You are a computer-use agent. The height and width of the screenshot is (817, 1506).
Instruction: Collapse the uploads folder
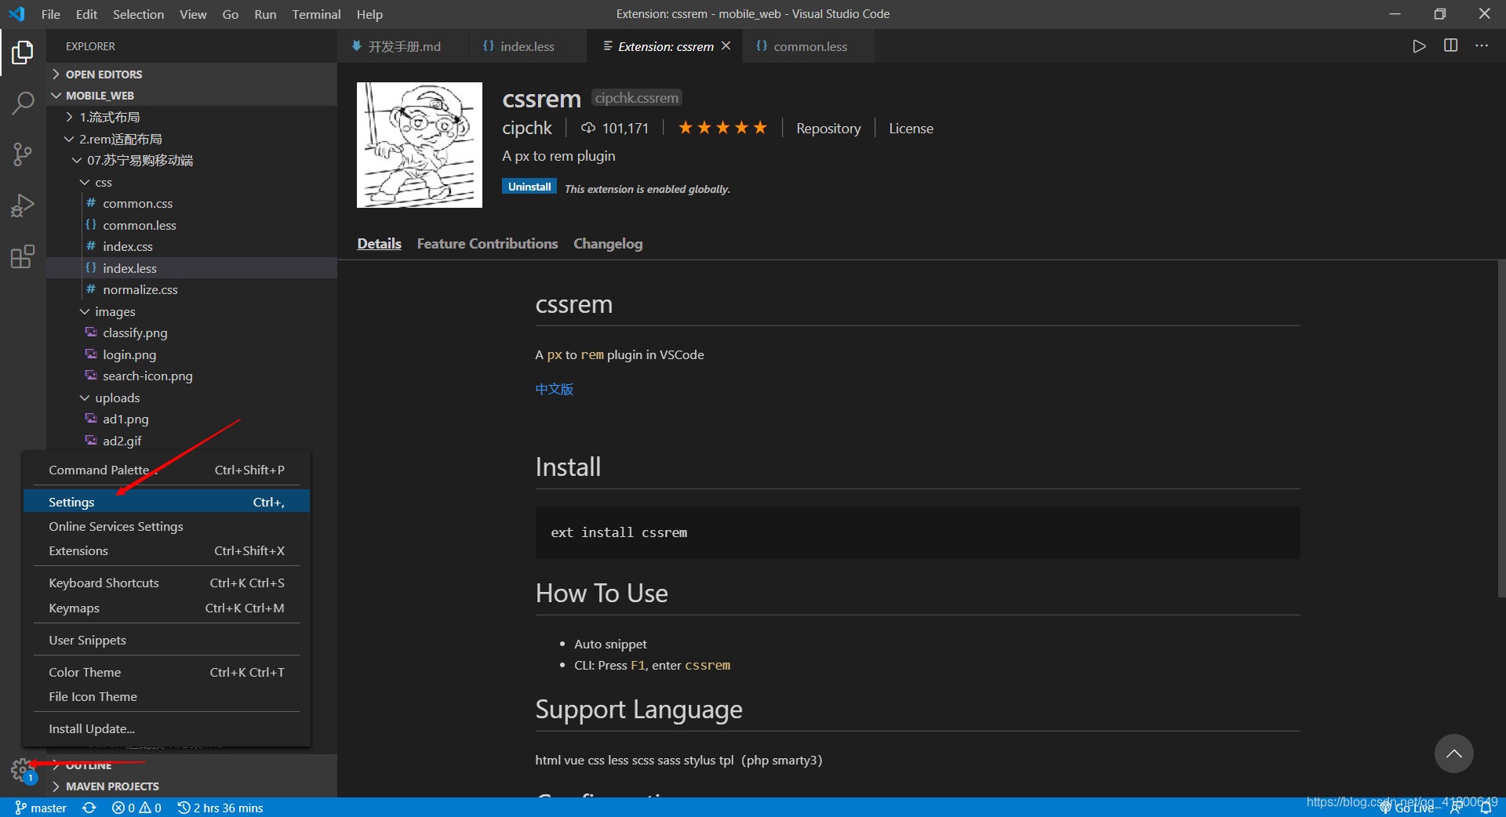pos(192,398)
